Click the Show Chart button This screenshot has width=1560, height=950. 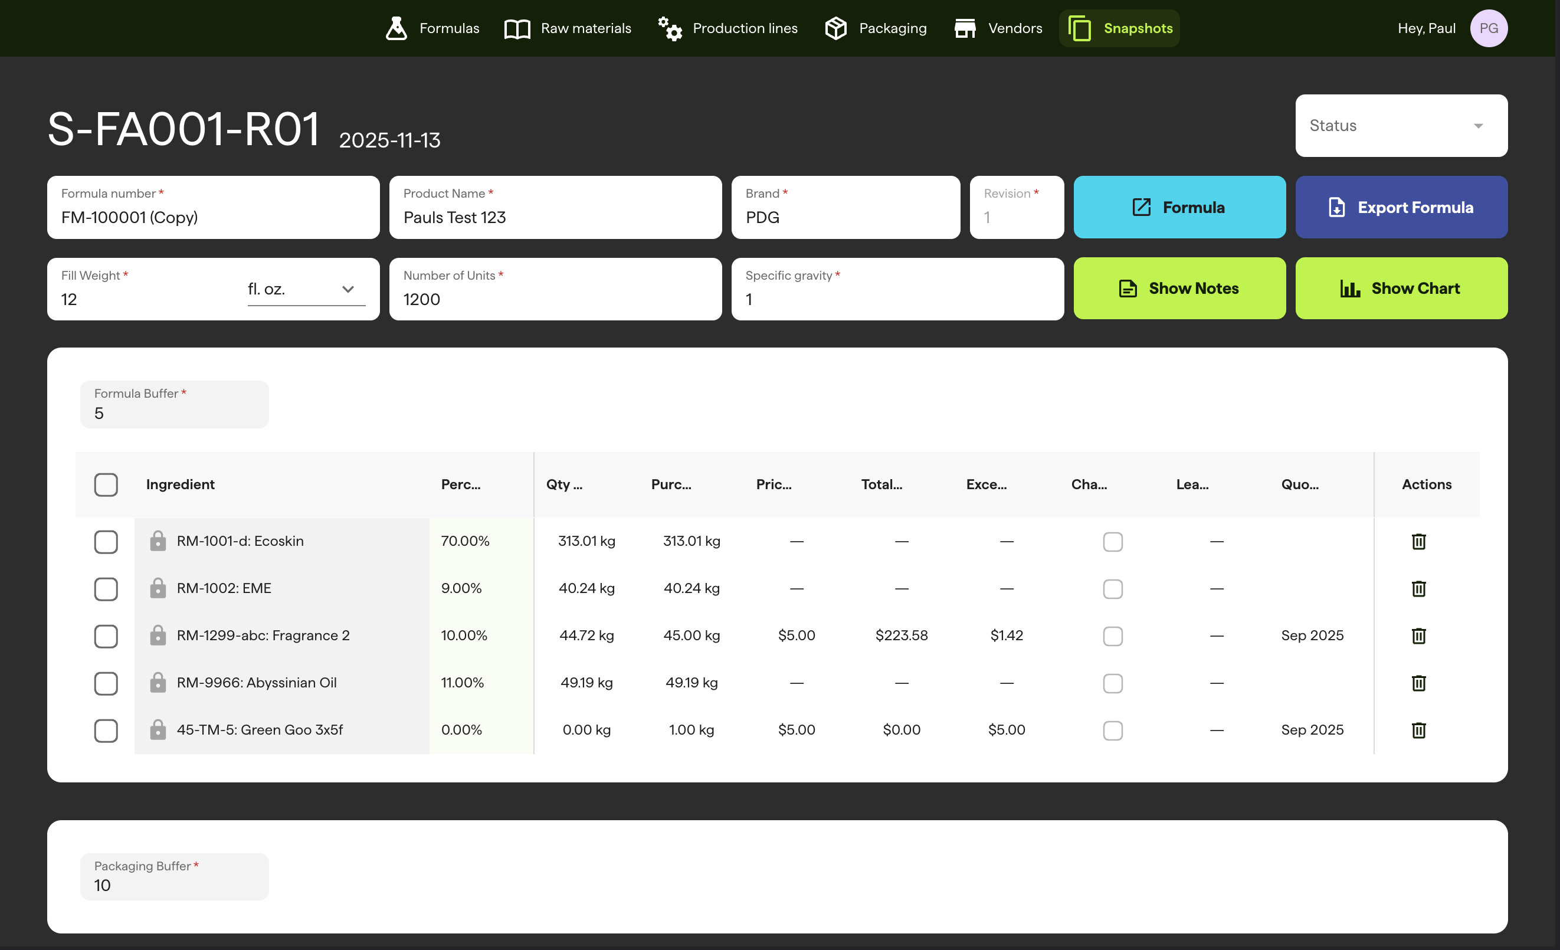(1401, 288)
